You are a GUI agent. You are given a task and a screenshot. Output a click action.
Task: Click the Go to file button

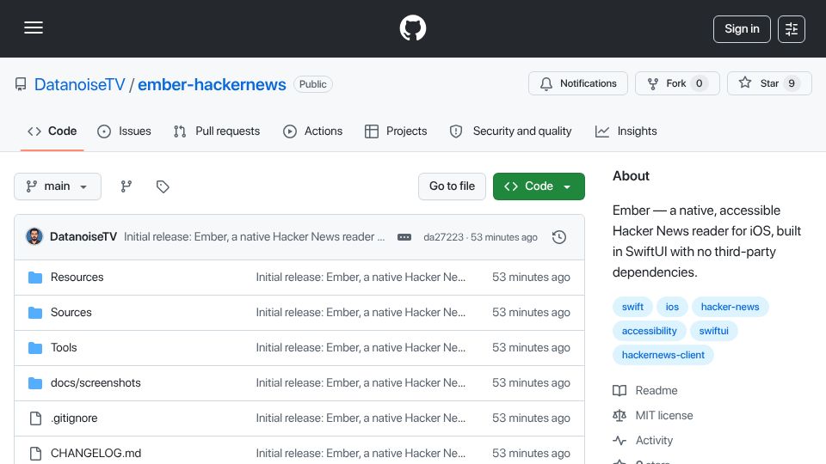tap(452, 186)
